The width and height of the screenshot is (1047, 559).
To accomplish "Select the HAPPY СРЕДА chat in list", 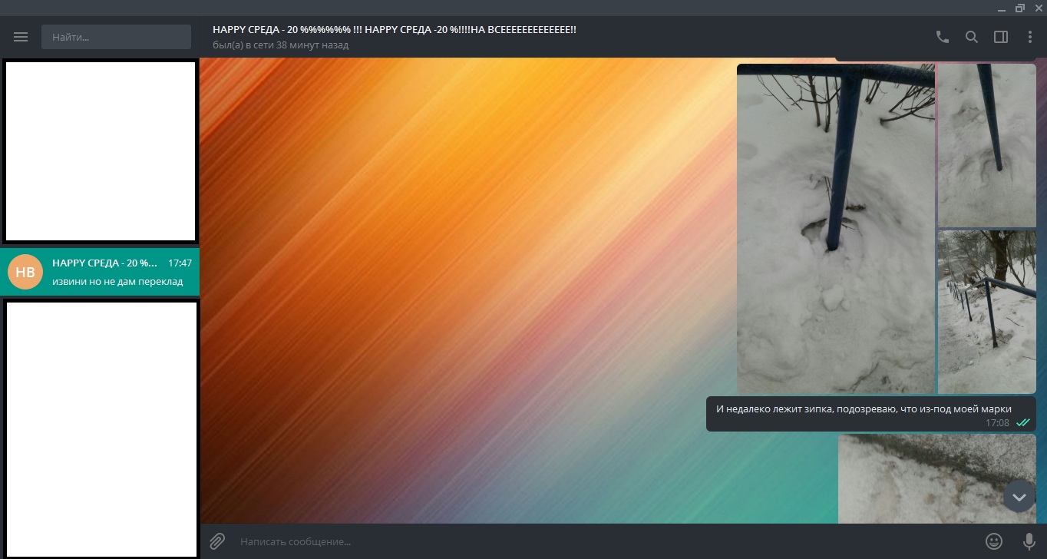I will (100, 272).
